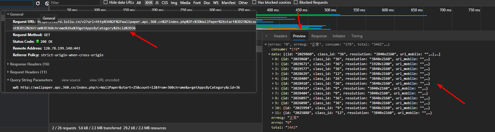The width and height of the screenshot is (495, 132).
Task: Collapse Query String Parameters section
Action: tap(8, 80)
